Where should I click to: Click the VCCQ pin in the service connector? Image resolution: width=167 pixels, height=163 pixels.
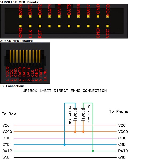[x=108, y=16]
